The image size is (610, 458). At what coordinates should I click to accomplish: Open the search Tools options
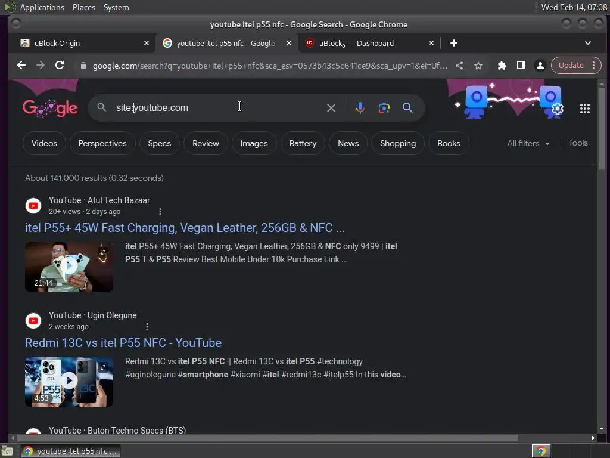[578, 143]
